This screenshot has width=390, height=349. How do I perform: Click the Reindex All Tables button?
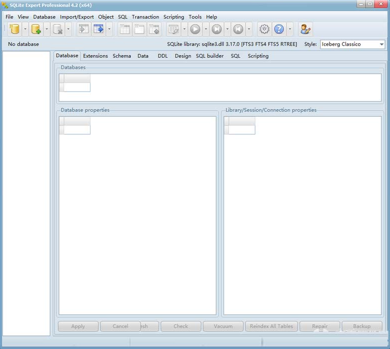click(x=271, y=326)
